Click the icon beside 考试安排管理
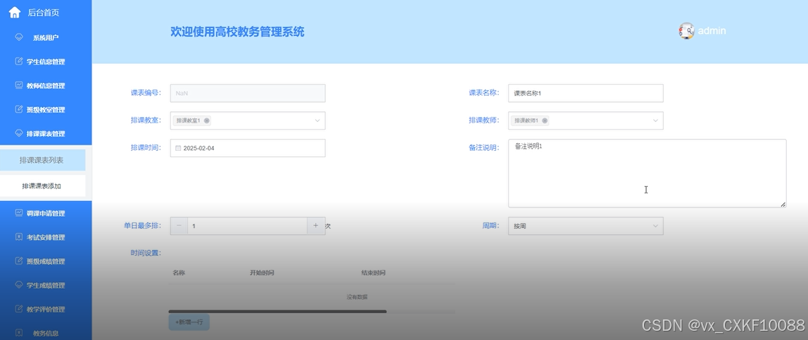Screen dimensions: 808x340 coord(19,237)
